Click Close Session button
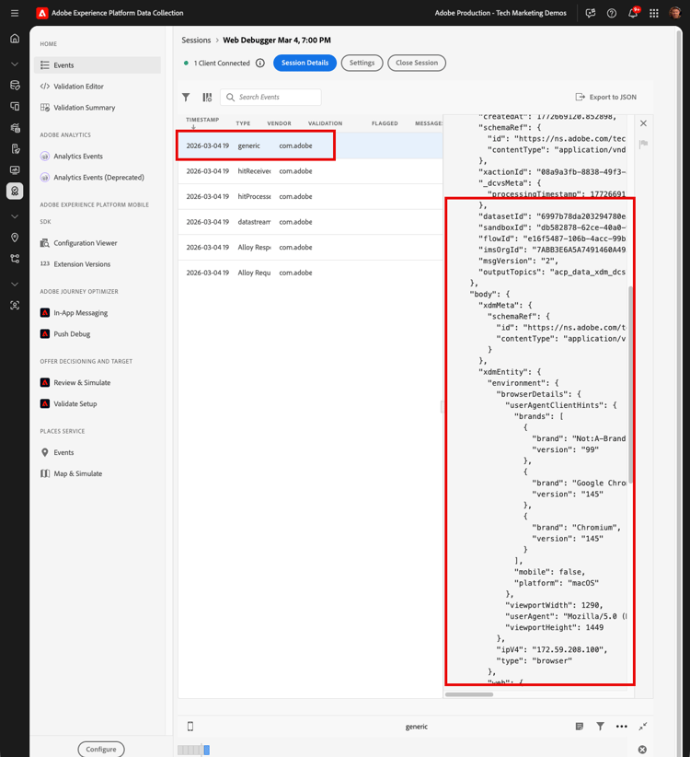690x757 pixels. coord(417,63)
